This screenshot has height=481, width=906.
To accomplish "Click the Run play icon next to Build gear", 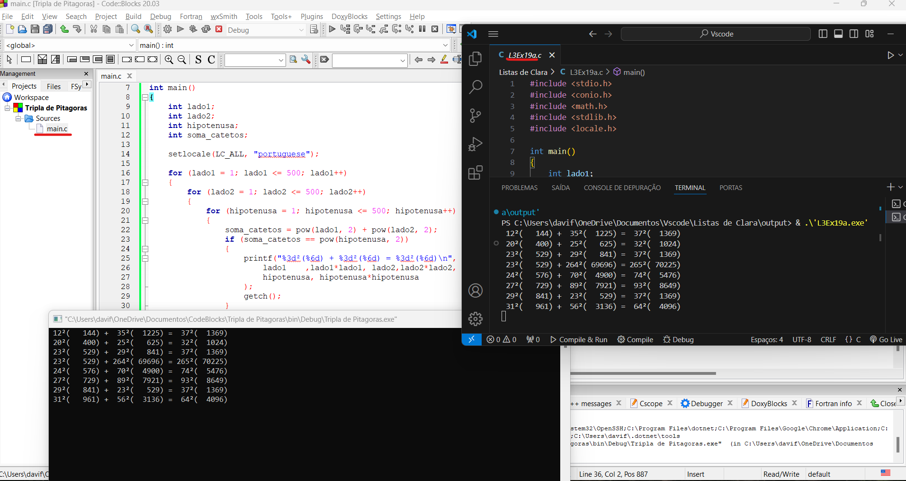I will click(x=180, y=29).
